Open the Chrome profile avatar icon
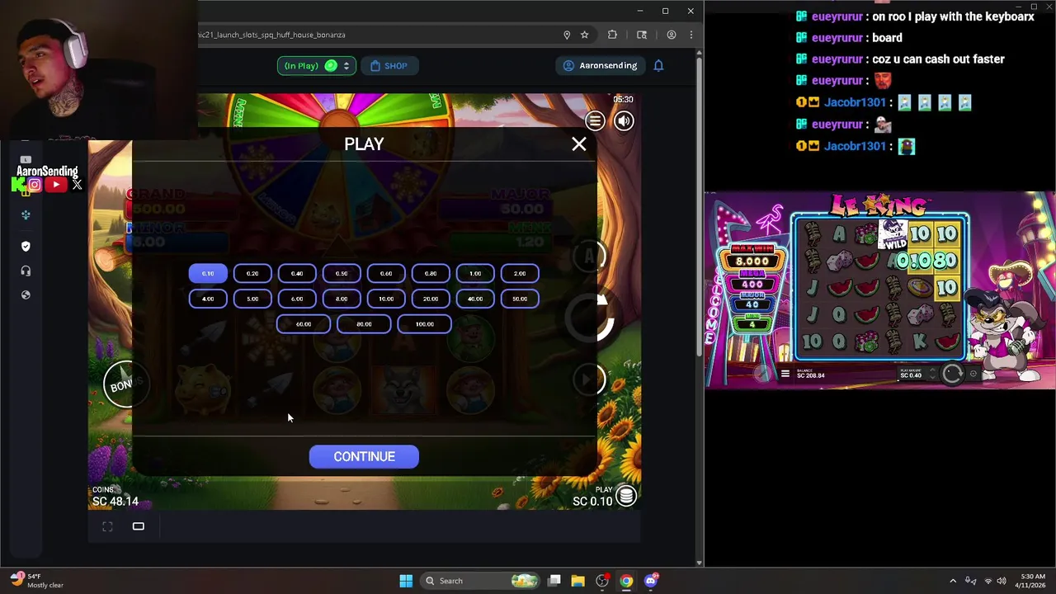 (672, 35)
